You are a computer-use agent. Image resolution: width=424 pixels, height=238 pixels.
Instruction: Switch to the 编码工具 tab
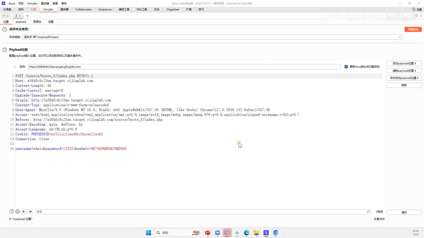tap(124, 10)
